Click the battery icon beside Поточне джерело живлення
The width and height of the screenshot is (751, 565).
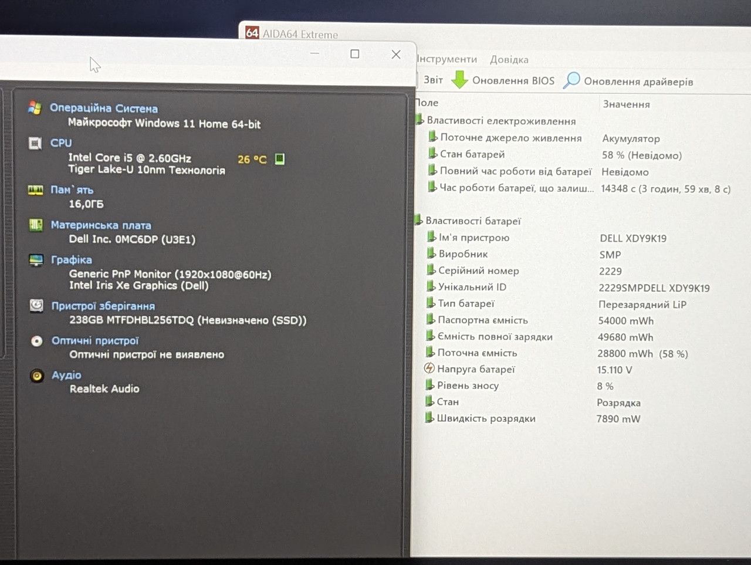[x=433, y=137]
